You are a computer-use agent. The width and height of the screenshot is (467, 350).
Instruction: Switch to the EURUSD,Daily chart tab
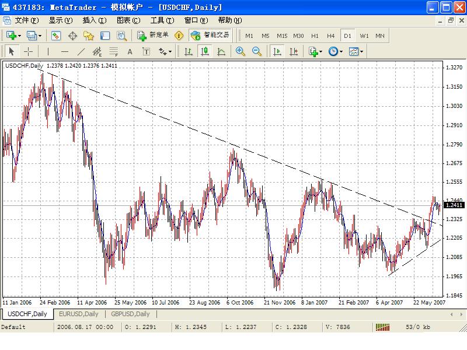click(x=79, y=314)
